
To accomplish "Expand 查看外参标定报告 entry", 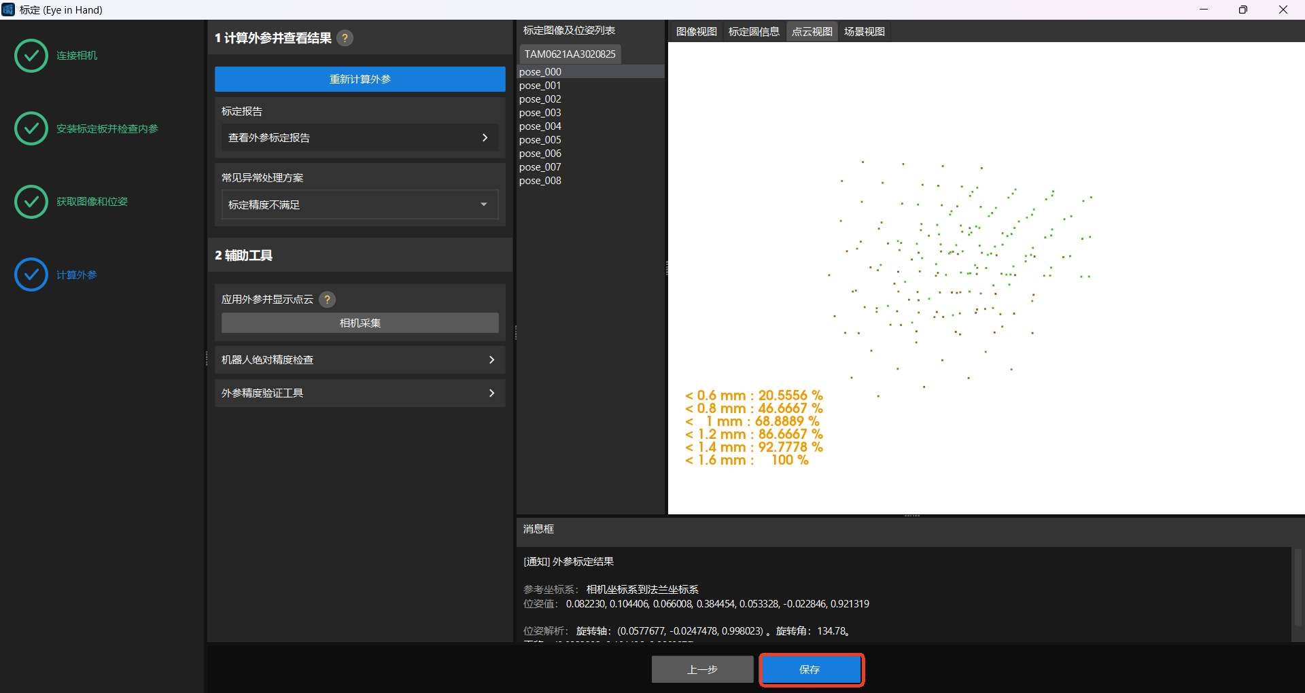I will click(360, 138).
